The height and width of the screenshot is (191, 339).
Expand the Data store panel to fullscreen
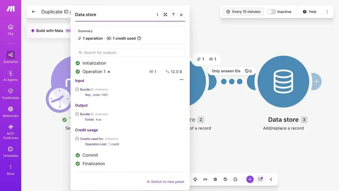click(165, 15)
